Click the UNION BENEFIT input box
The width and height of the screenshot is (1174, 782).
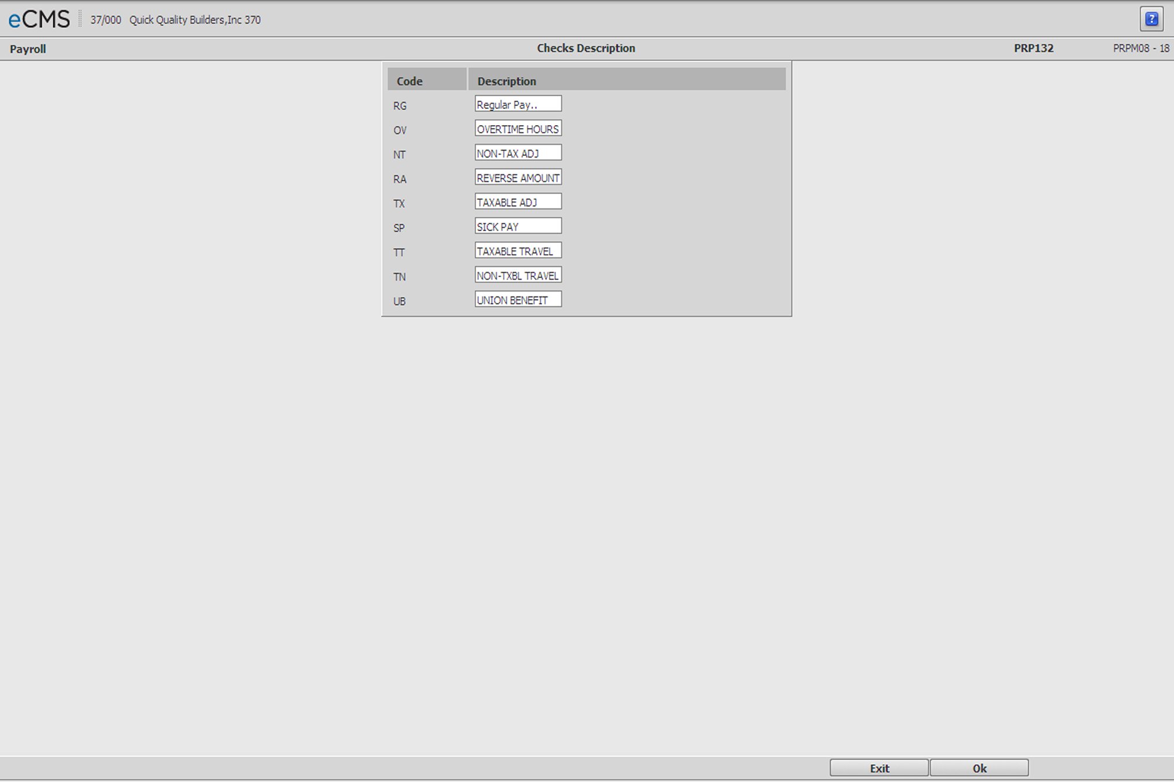tap(518, 299)
